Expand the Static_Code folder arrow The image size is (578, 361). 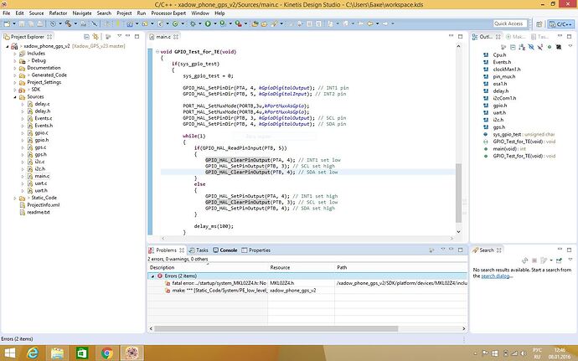tap(15, 198)
